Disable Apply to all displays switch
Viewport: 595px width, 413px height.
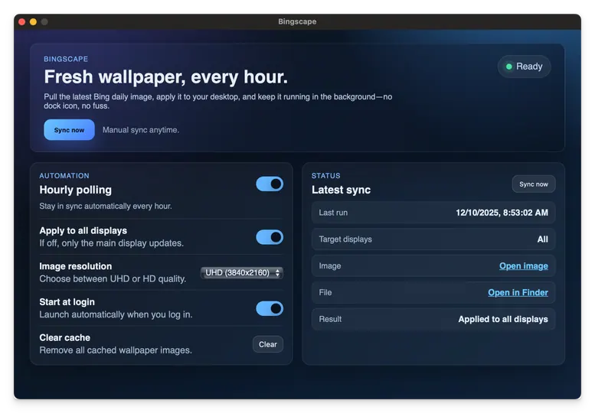pos(270,237)
